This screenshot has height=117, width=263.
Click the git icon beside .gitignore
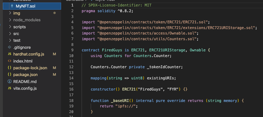click(x=10, y=47)
